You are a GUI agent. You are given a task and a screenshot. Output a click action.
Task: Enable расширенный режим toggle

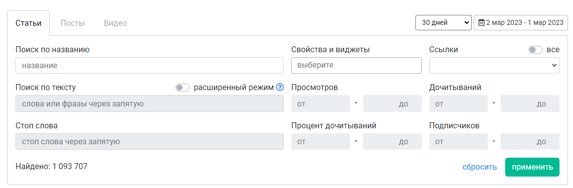click(183, 88)
